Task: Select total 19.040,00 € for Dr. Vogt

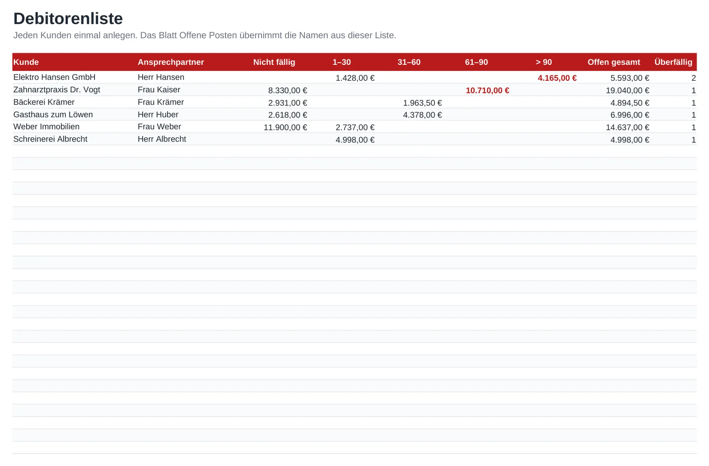Action: pyautogui.click(x=627, y=90)
